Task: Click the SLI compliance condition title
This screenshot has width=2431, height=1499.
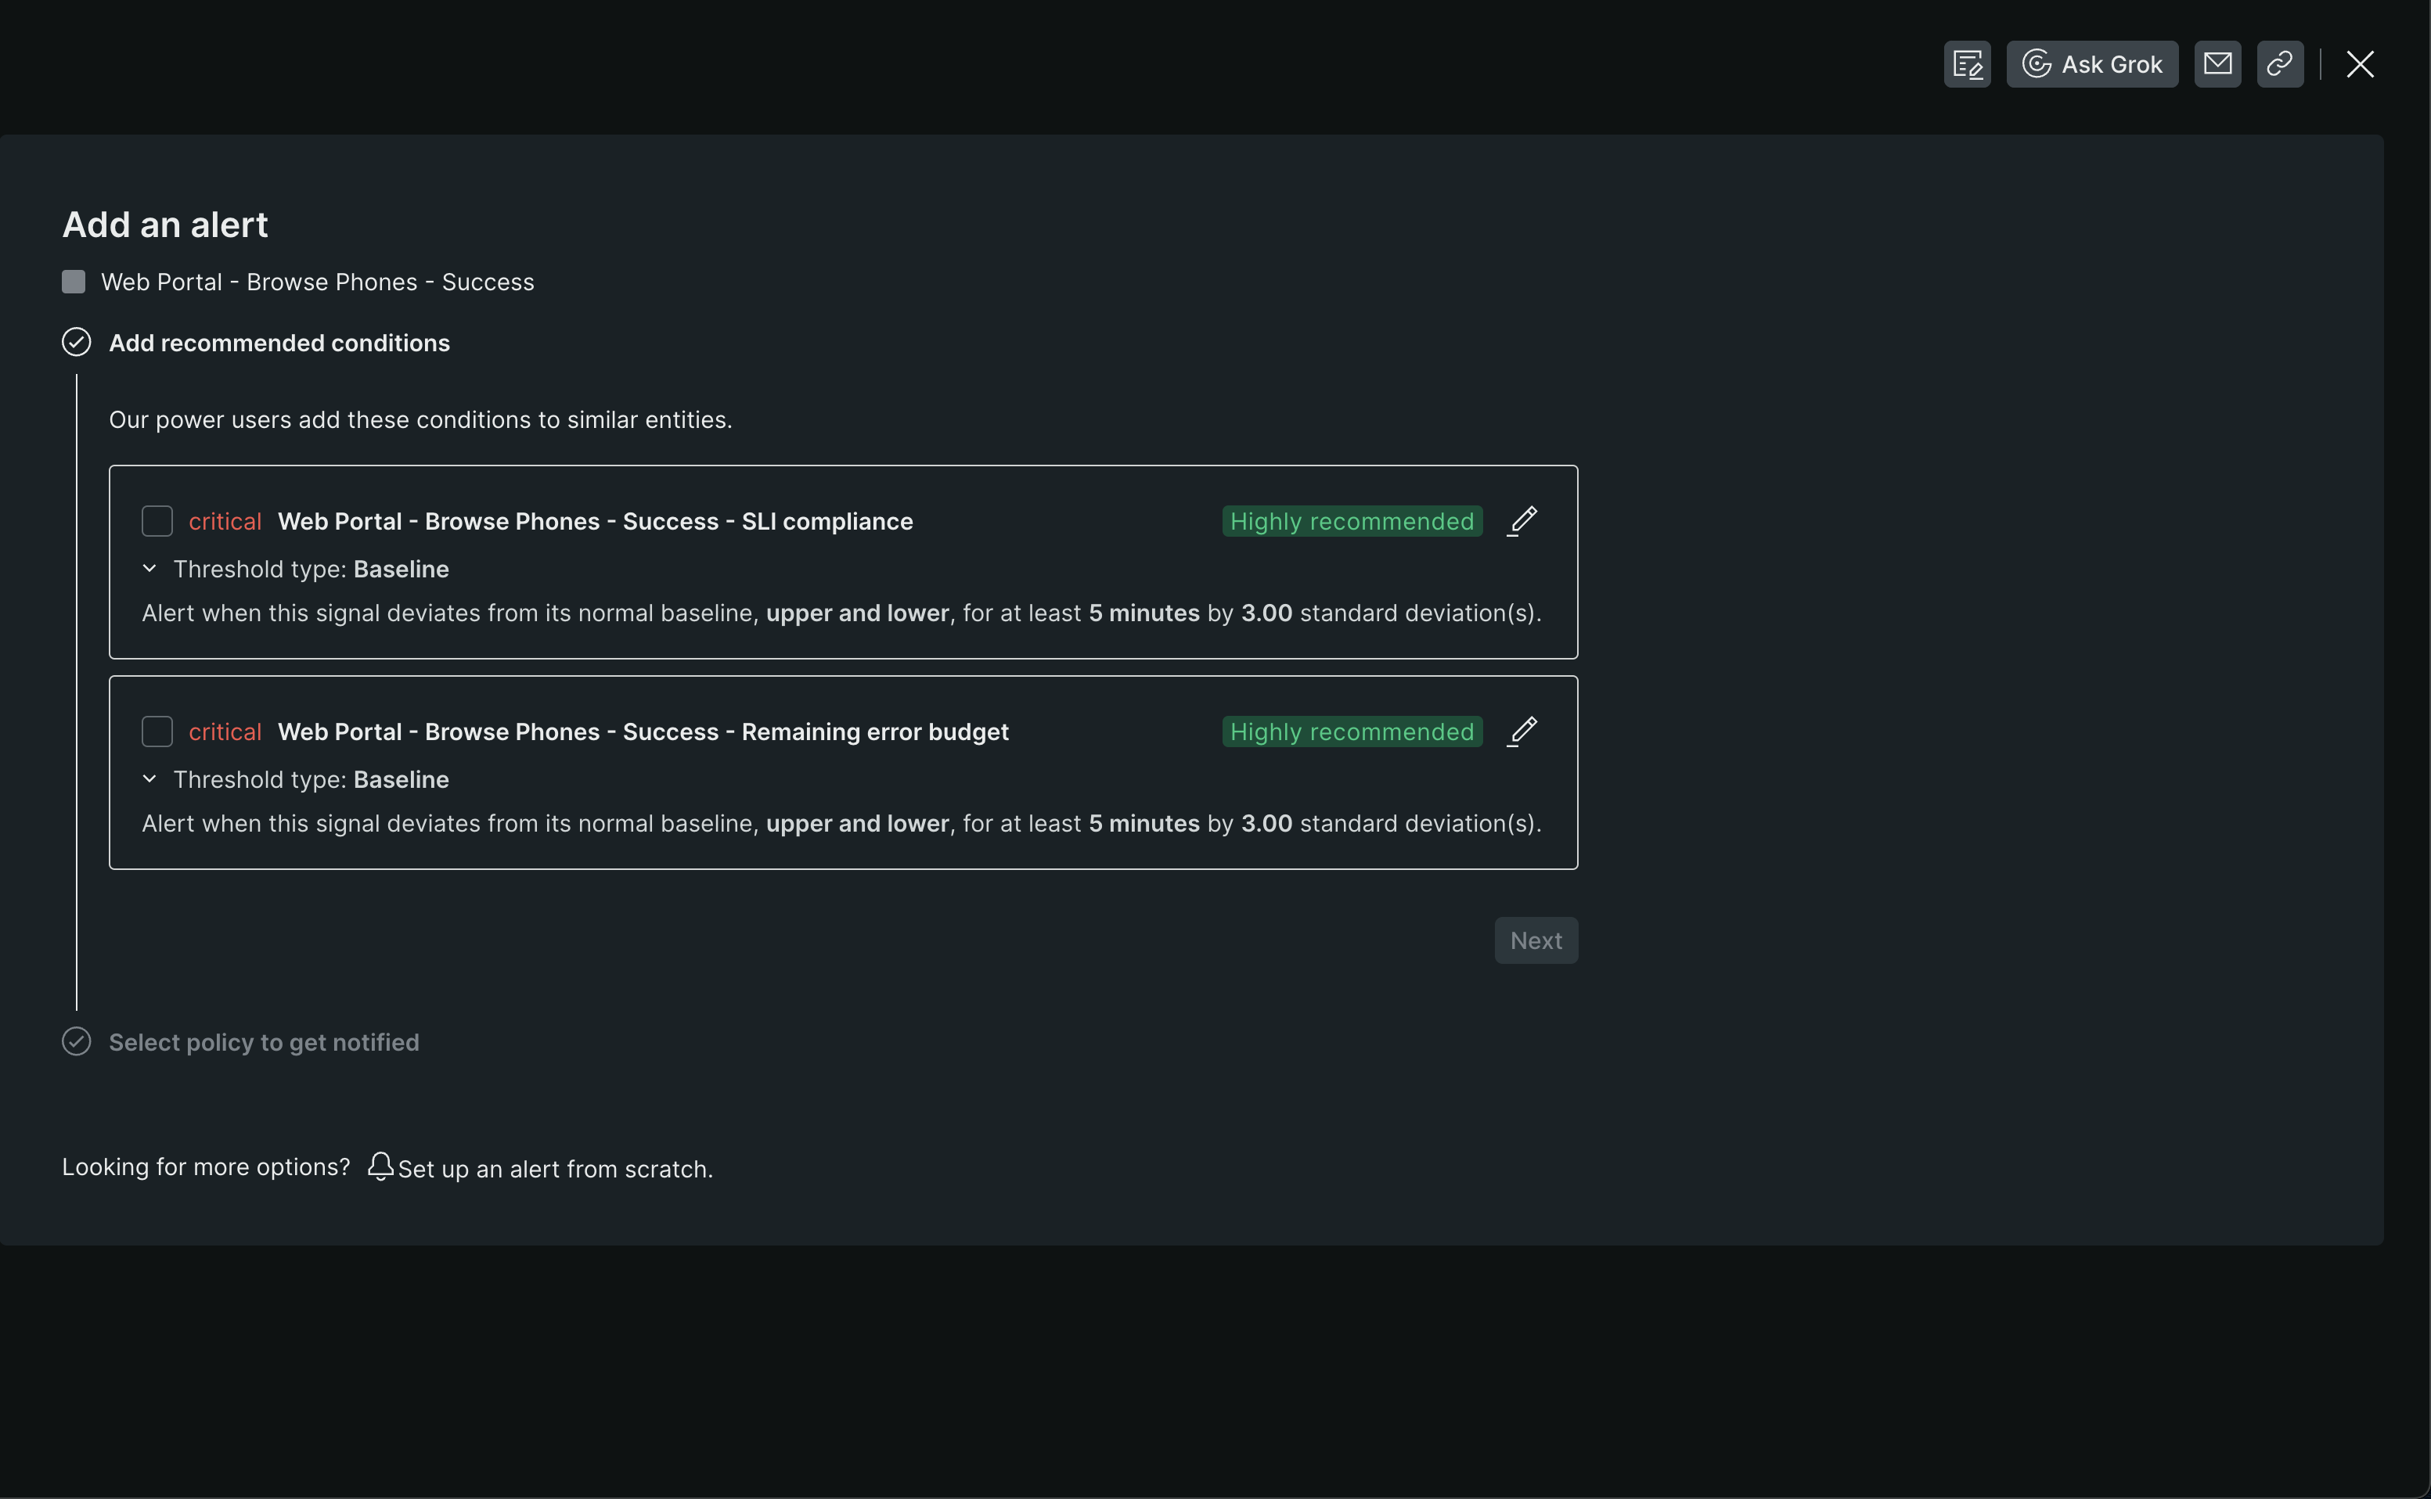Action: pyautogui.click(x=595, y=522)
